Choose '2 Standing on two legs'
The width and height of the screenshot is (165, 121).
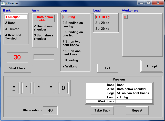73,24
